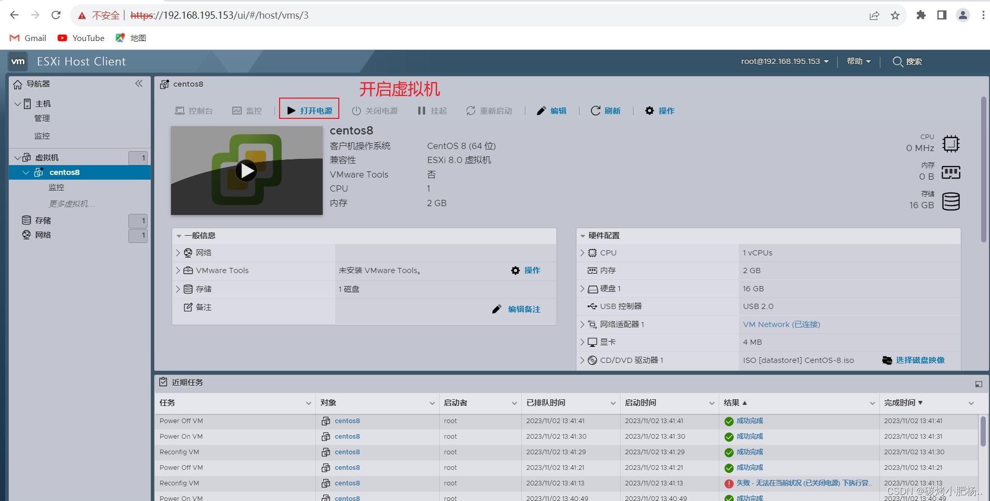Select Monitor (监控) under centos8

tap(57, 187)
